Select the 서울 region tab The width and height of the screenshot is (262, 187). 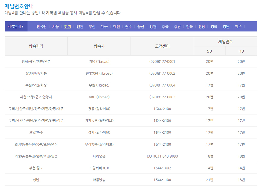point(55,26)
